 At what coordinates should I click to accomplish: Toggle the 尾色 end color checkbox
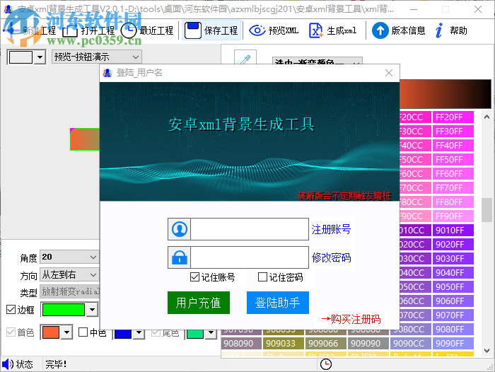click(x=156, y=332)
